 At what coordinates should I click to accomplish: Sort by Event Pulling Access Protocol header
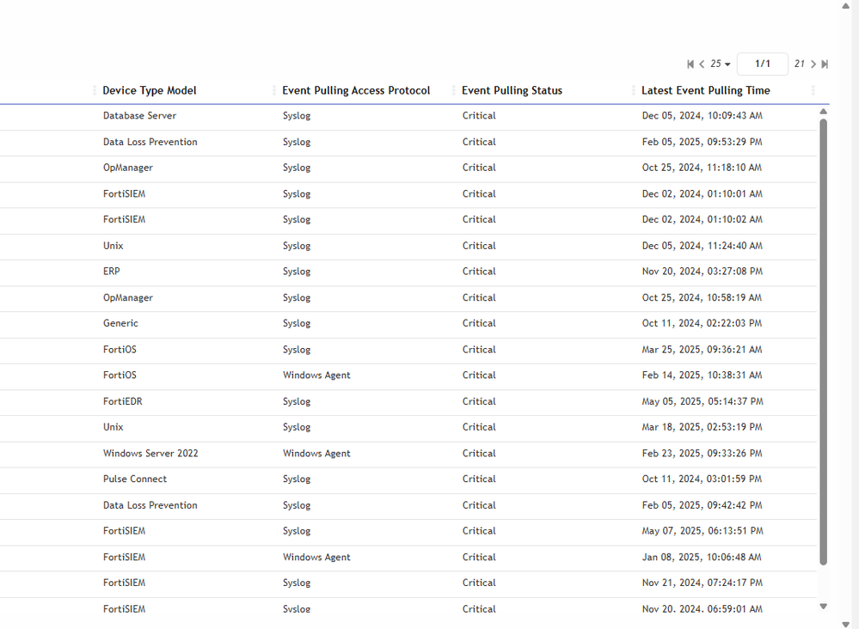(356, 91)
